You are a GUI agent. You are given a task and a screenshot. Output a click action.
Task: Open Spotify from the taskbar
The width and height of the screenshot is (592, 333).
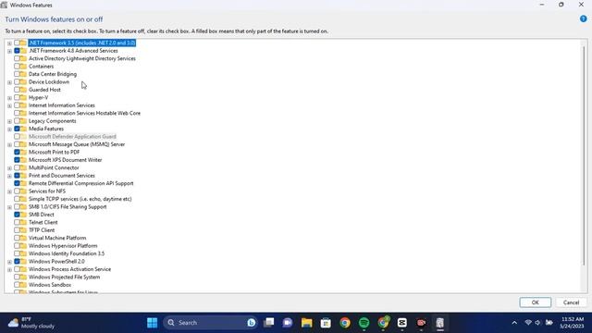pyautogui.click(x=364, y=323)
